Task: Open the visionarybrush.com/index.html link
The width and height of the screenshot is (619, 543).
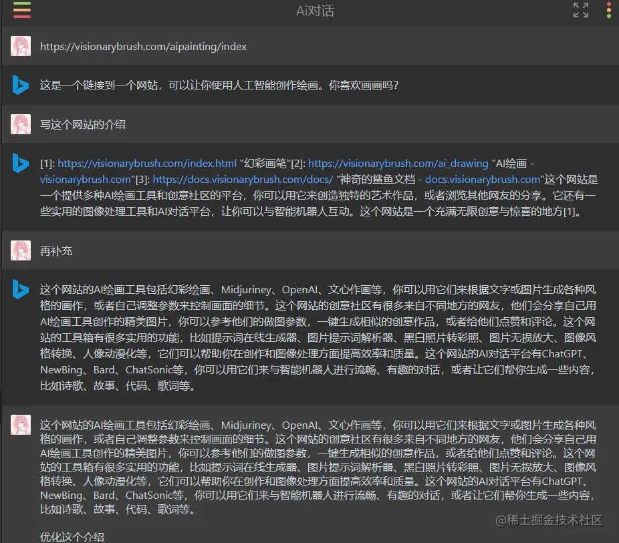Action: click(x=147, y=163)
